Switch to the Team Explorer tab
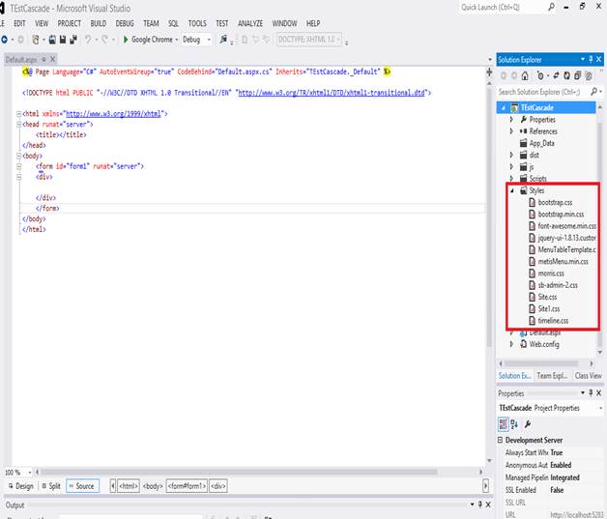The image size is (607, 519). click(552, 376)
